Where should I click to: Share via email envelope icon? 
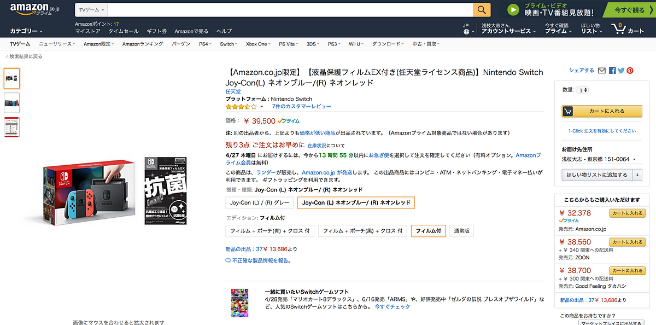[602, 71]
